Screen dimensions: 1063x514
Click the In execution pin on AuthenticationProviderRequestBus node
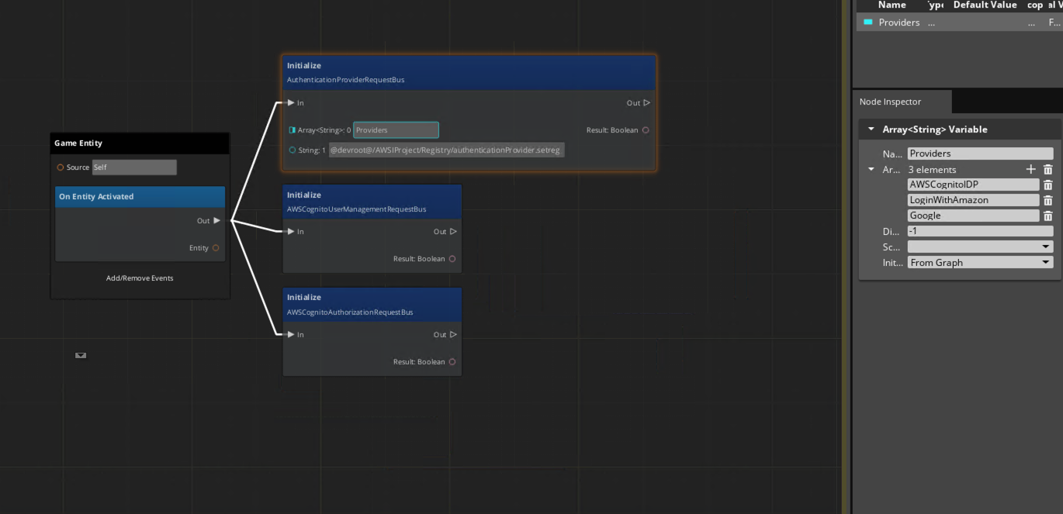(x=291, y=102)
